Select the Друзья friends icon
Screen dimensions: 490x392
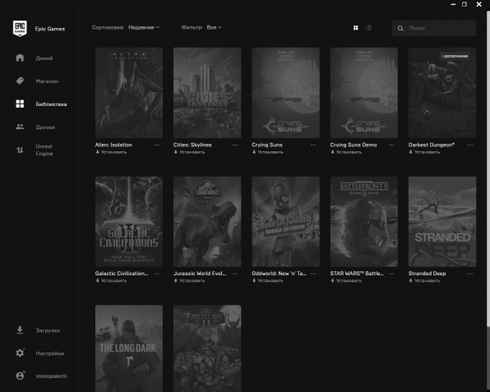pyautogui.click(x=20, y=127)
